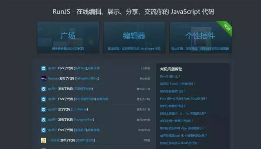Open the help link about third-party js libraries
Image resolution: width=261 pixels, height=149 pixels.
pyautogui.click(x=177, y=121)
